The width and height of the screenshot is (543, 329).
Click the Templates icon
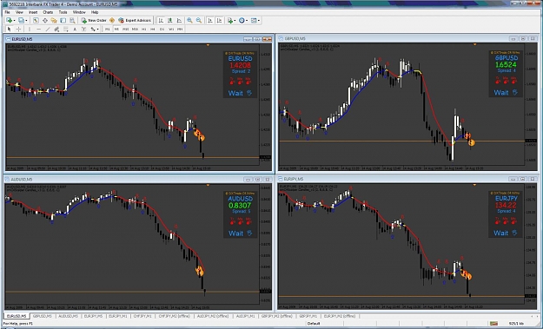coord(254,21)
